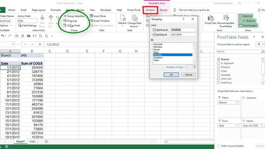Close the PivotTable Fields pane

point(263,37)
